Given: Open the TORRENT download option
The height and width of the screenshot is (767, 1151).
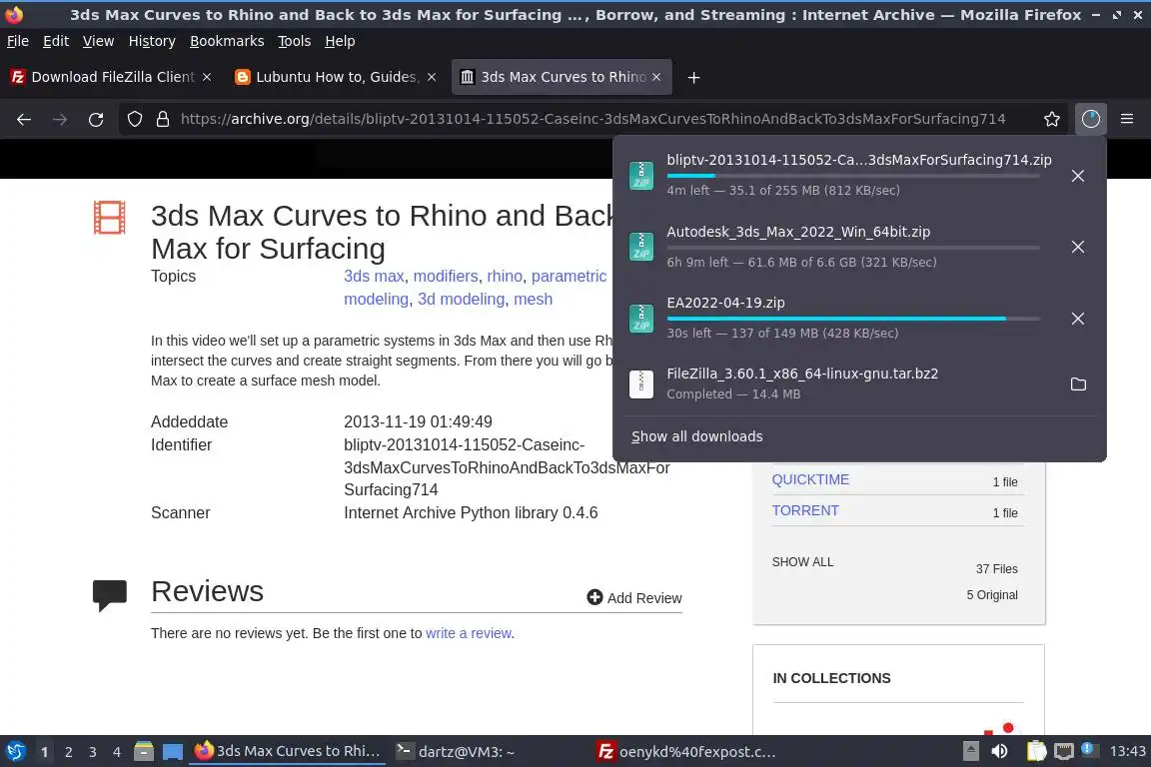Looking at the screenshot, I should pos(805,510).
